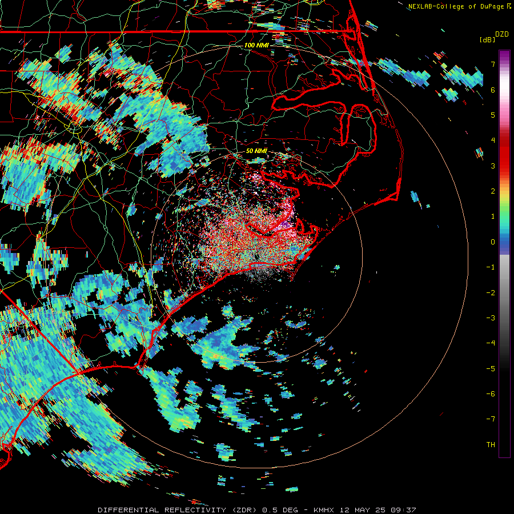
Task: Click the -7 value on the color scale
Action: click(x=491, y=419)
